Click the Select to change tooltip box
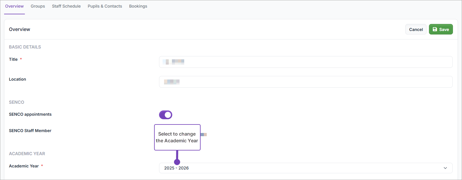Viewport: 462px width, 180px height. pos(177,137)
